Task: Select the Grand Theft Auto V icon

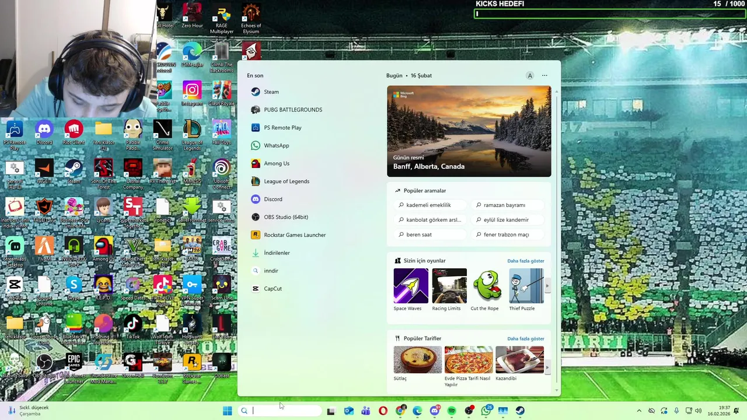Action: (132, 253)
